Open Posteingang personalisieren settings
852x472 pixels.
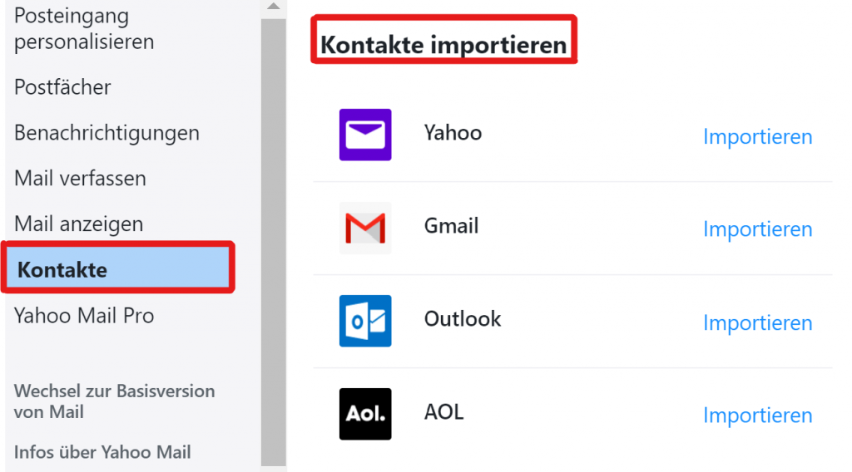point(84,29)
